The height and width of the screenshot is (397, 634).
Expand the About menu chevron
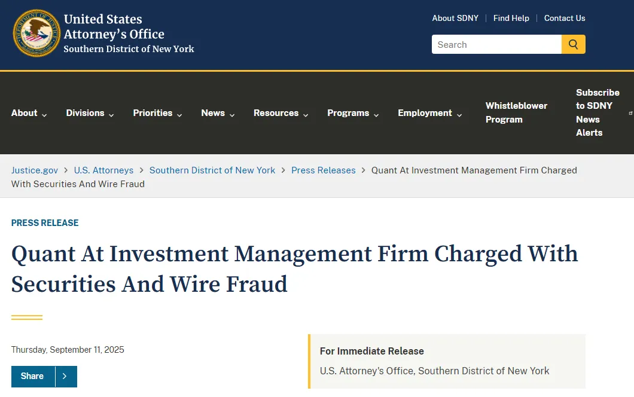44,115
